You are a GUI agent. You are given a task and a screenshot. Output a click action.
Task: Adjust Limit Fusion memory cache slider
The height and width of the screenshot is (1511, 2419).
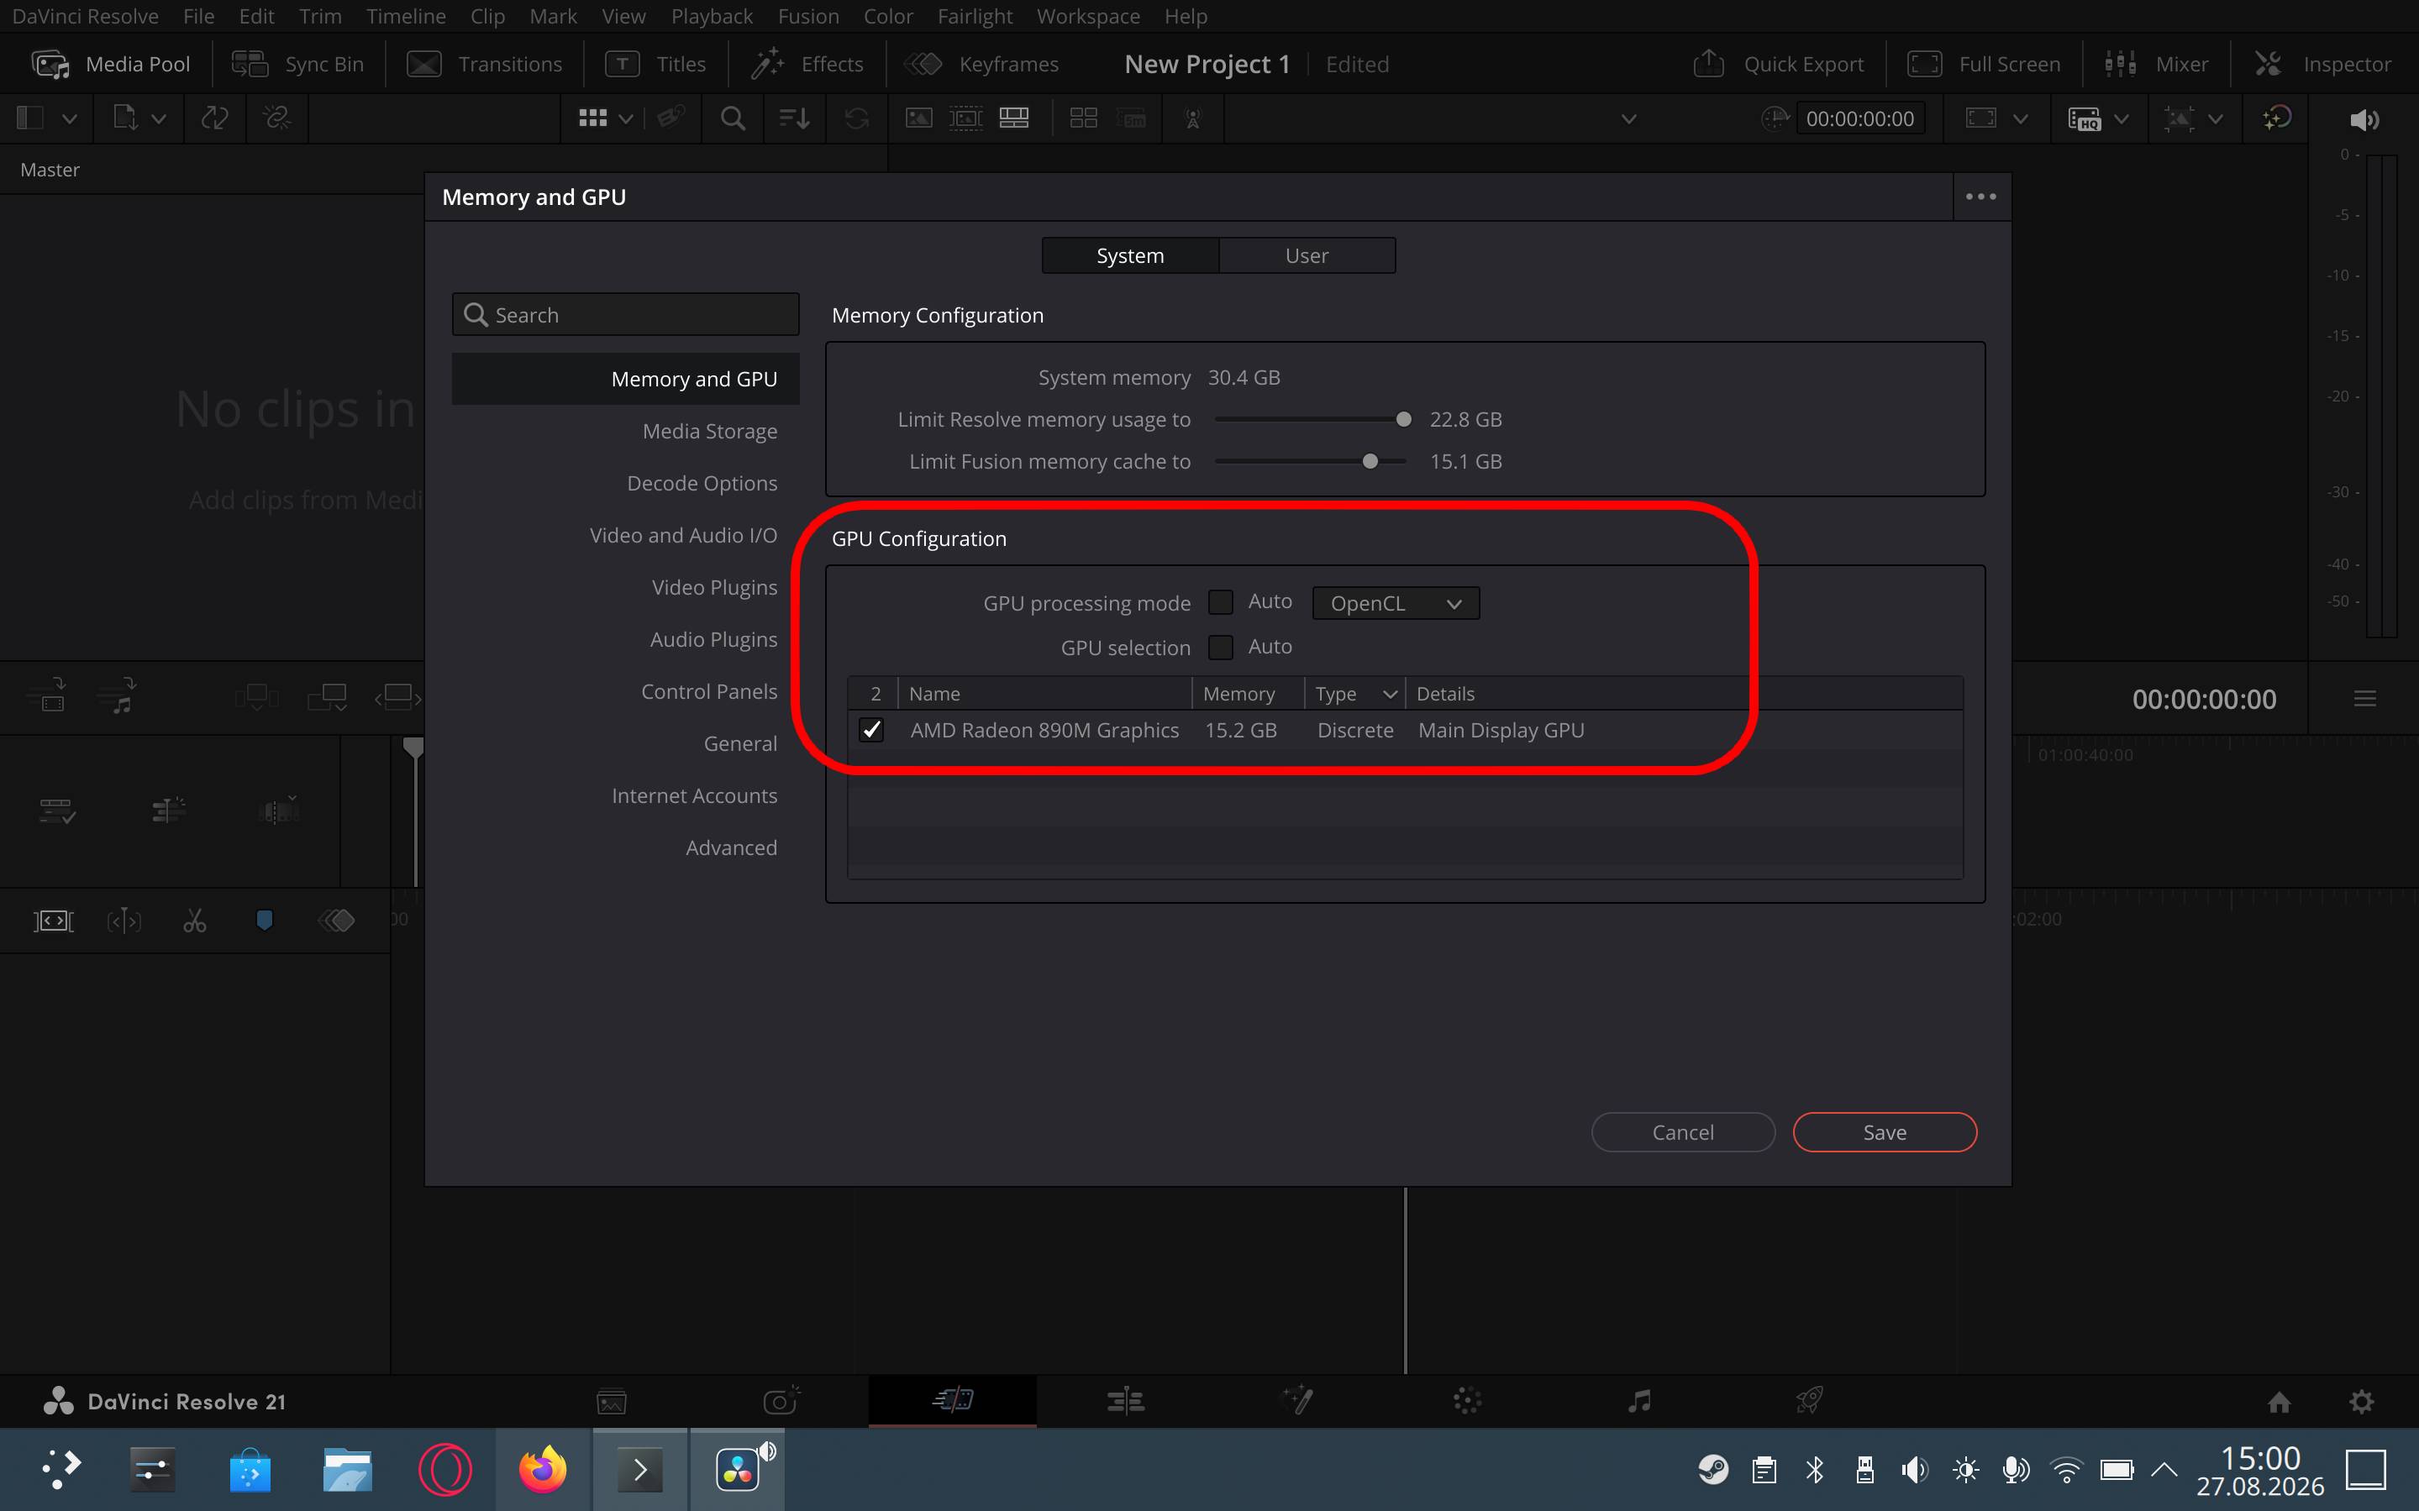point(1370,462)
